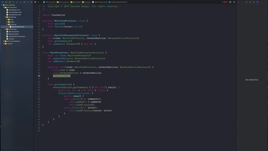Click line number 30 in the gutter
268x151 pixels.
pyautogui.click(x=39, y=76)
